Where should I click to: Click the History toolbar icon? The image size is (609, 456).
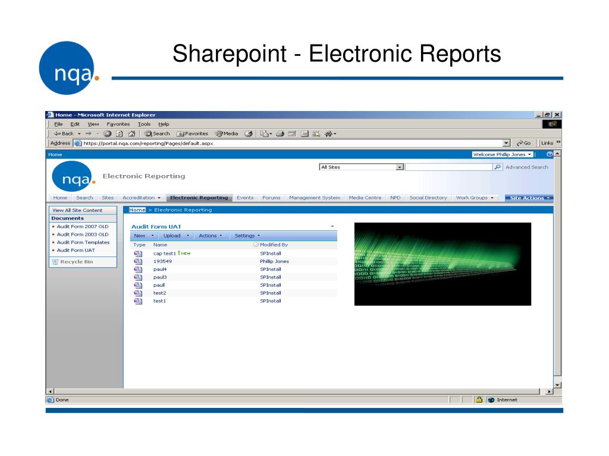click(249, 134)
